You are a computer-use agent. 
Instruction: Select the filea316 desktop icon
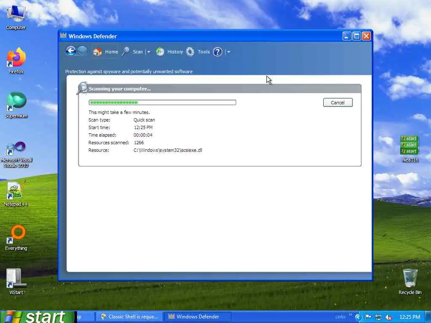(x=410, y=148)
